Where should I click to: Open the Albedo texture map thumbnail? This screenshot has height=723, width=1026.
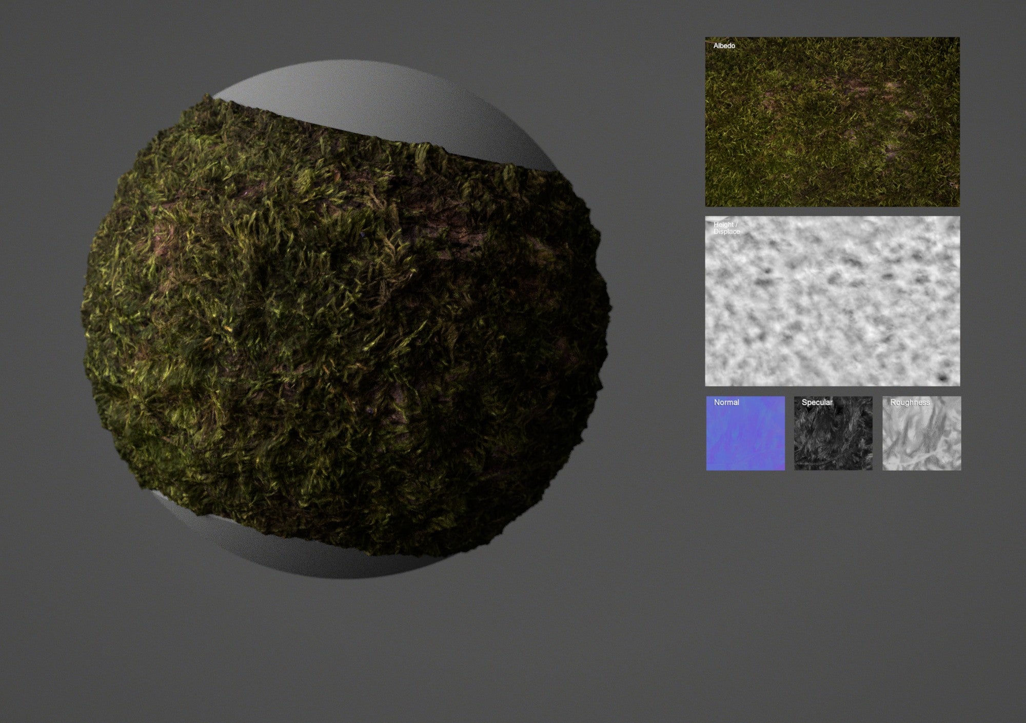[x=832, y=122]
